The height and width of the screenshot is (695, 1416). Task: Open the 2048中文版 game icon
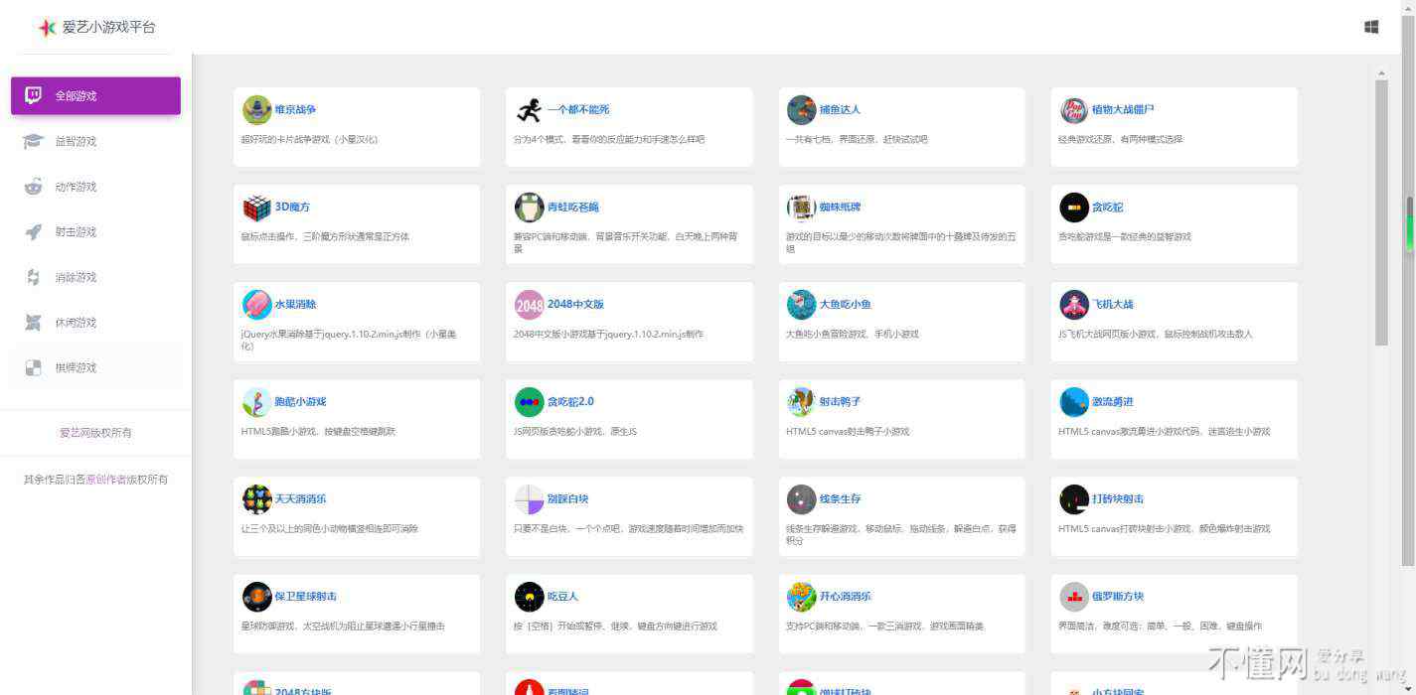point(529,305)
